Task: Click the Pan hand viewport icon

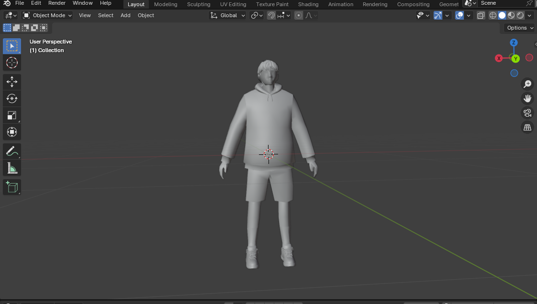Action: point(527,98)
